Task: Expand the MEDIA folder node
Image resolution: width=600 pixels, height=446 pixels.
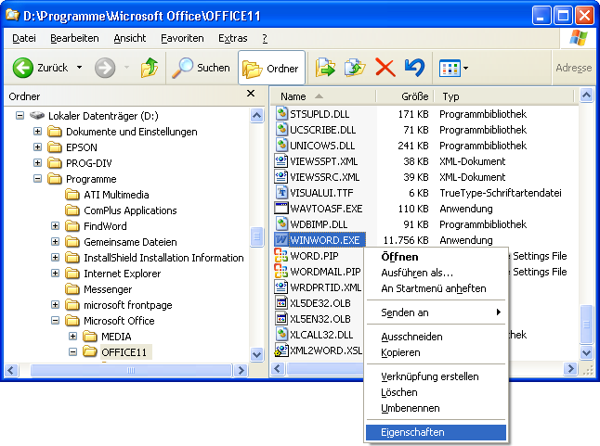Action: pyautogui.click(x=72, y=337)
